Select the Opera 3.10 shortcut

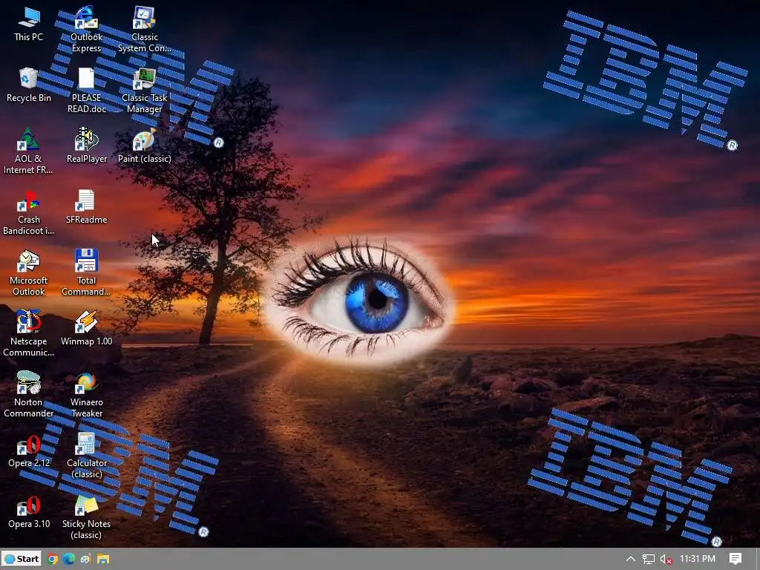coord(29,512)
